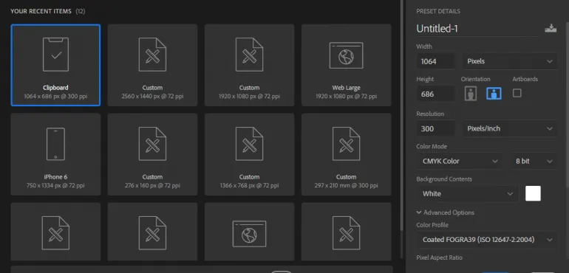Open the 8 bit depth dropdown
The image size is (569, 273).
[x=534, y=162]
